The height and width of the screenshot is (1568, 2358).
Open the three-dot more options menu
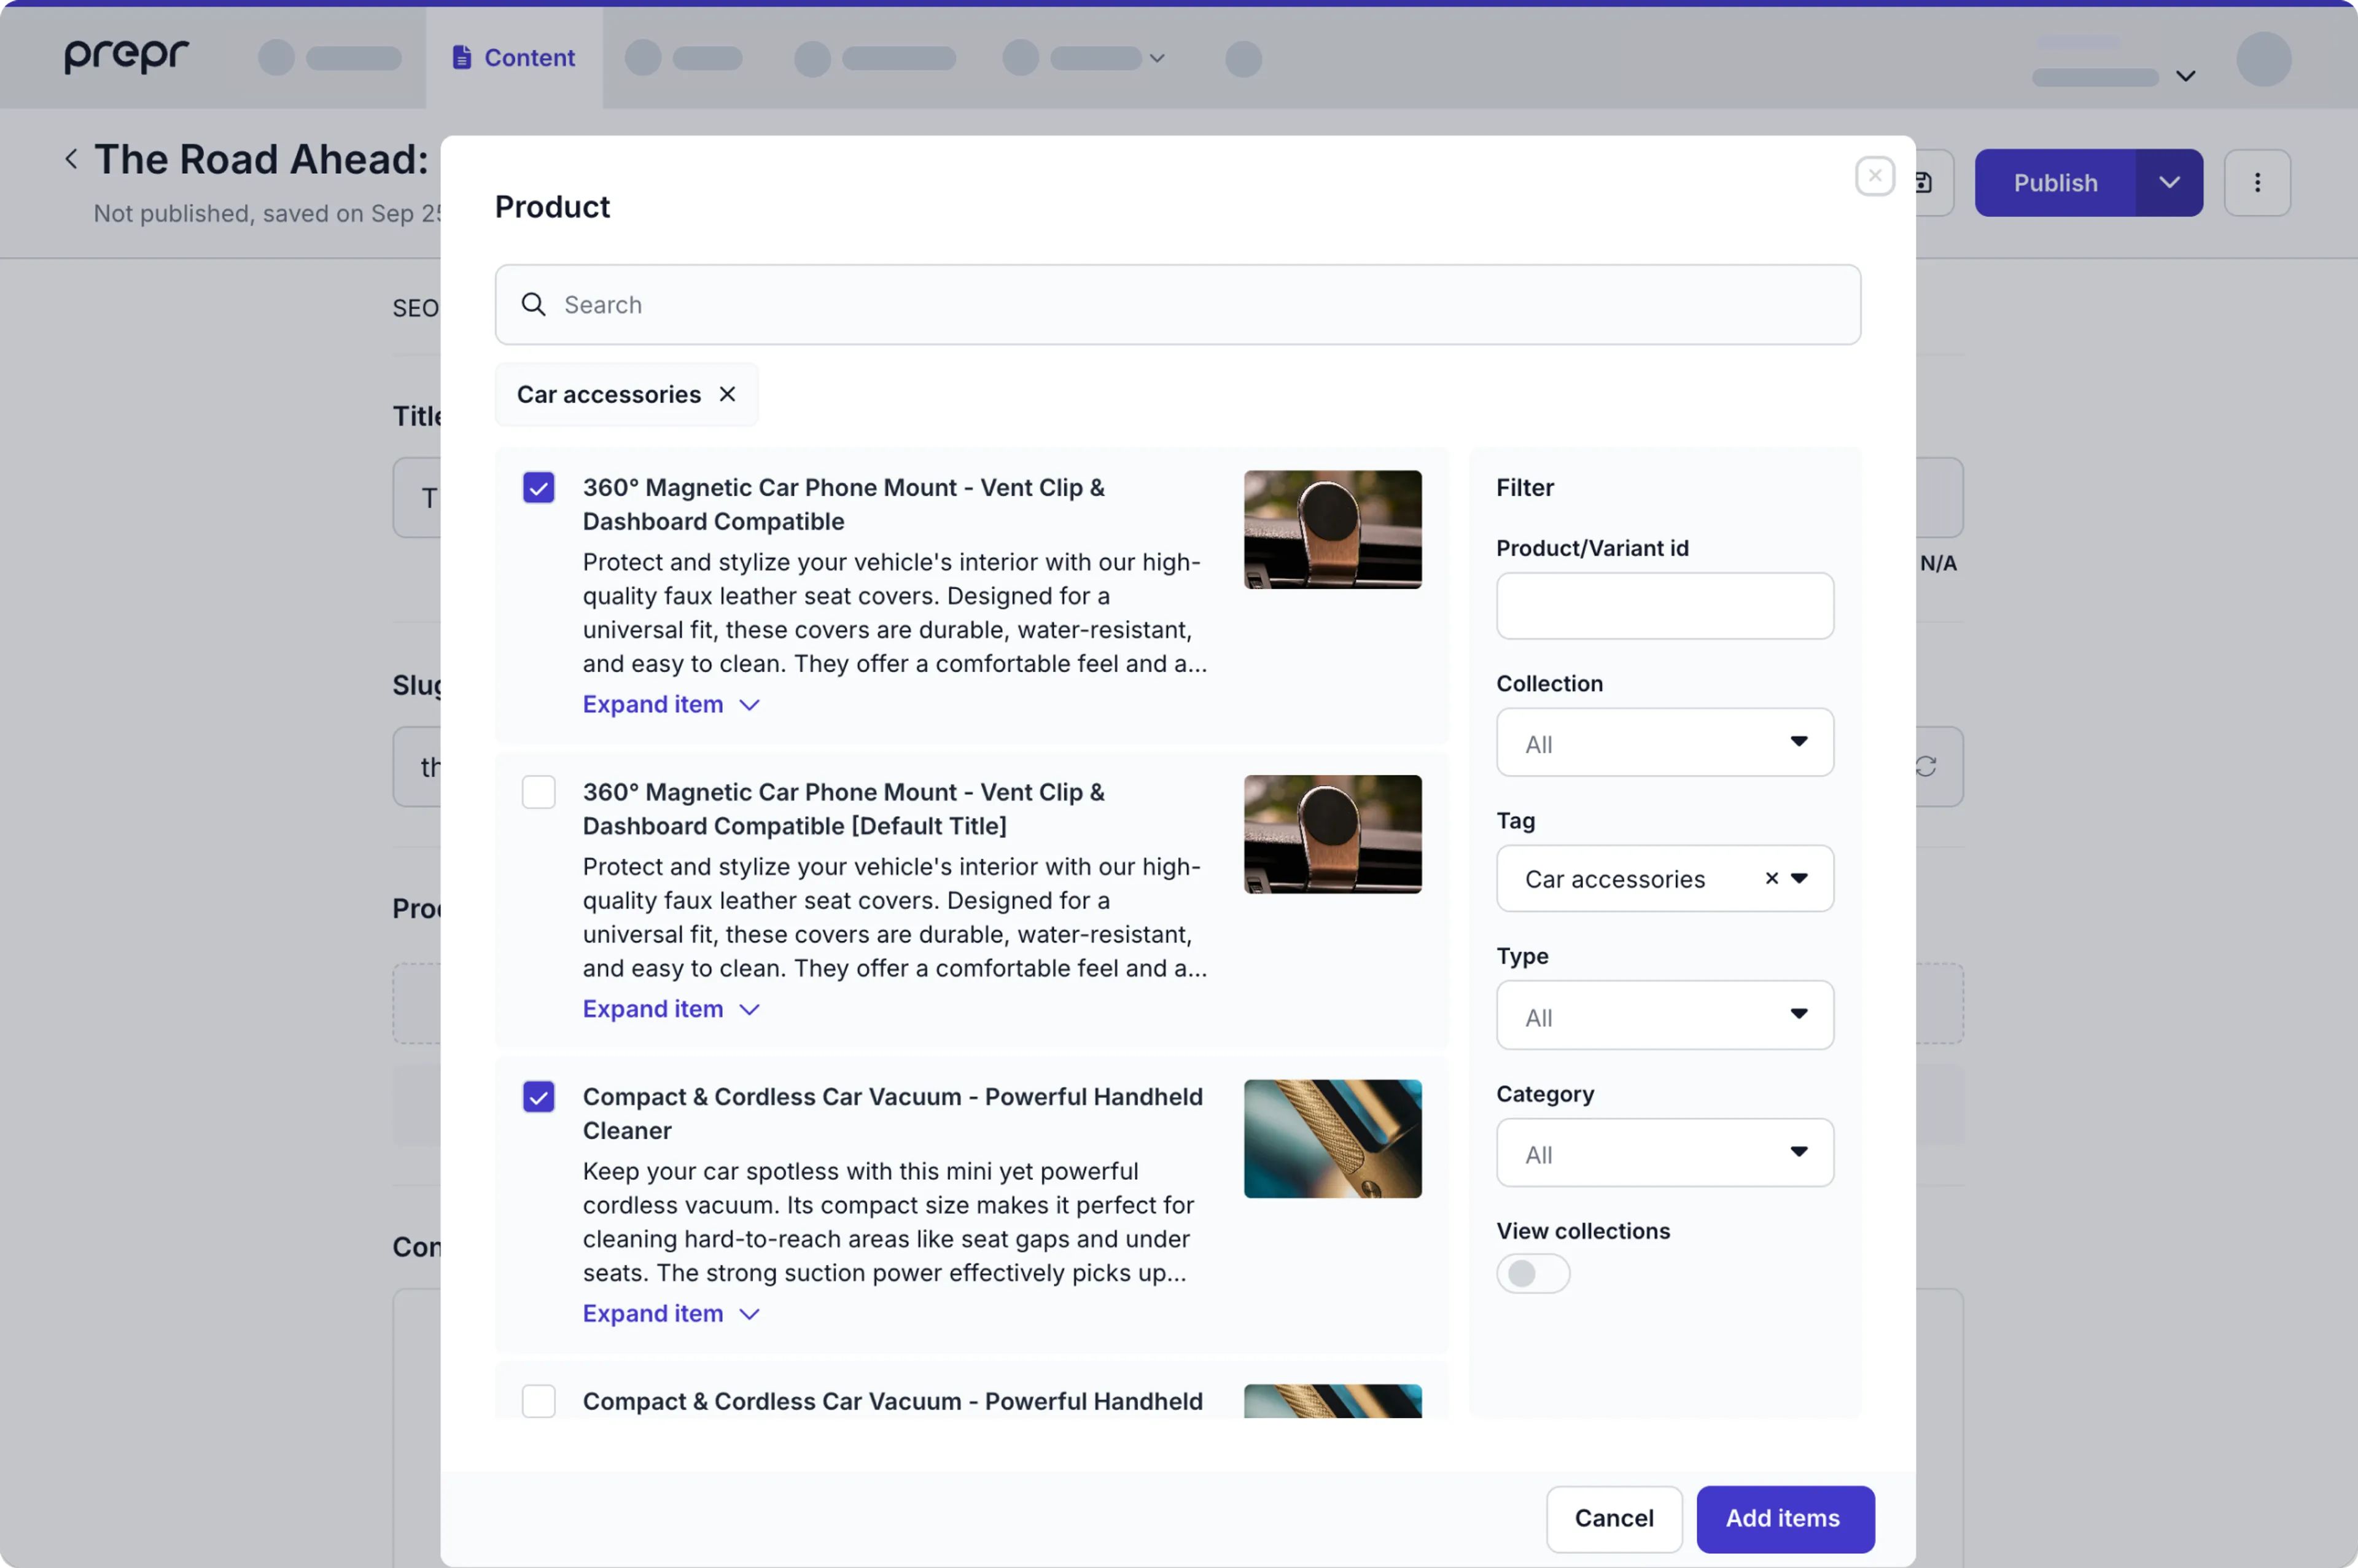(x=2257, y=183)
